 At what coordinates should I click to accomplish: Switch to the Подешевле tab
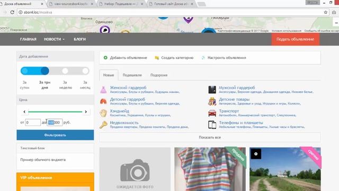click(x=132, y=75)
